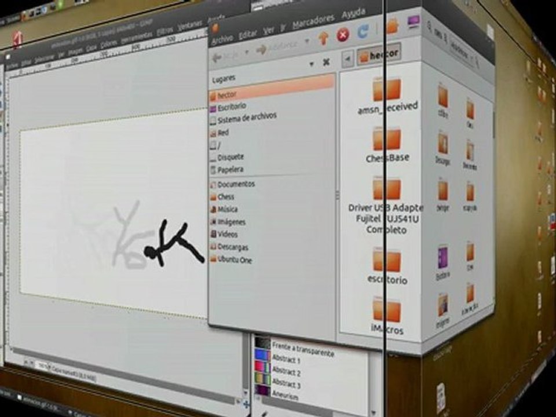The image size is (556, 417).
Task: Select hector in the places sidebar
Action: tap(272, 89)
